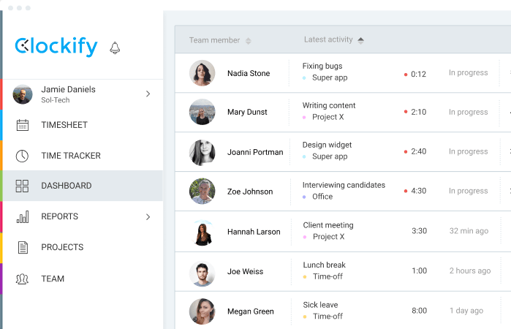
Task: Click Joanni Portman's profile photo
Action: tap(202, 152)
